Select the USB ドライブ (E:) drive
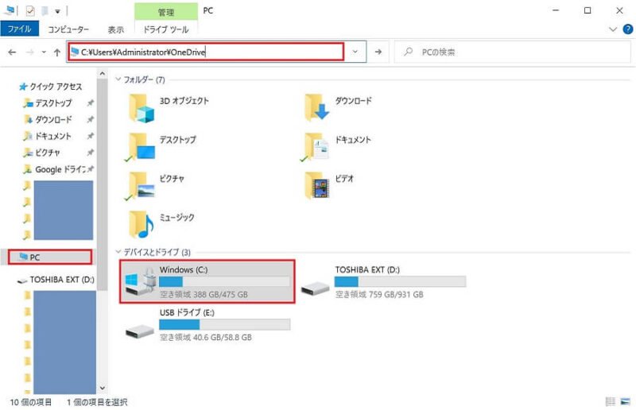The width and height of the screenshot is (636, 410). [207, 324]
